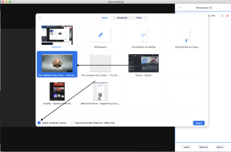Click the yellow minimize window button
The height and width of the screenshot is (152, 231).
[x=6, y=2]
